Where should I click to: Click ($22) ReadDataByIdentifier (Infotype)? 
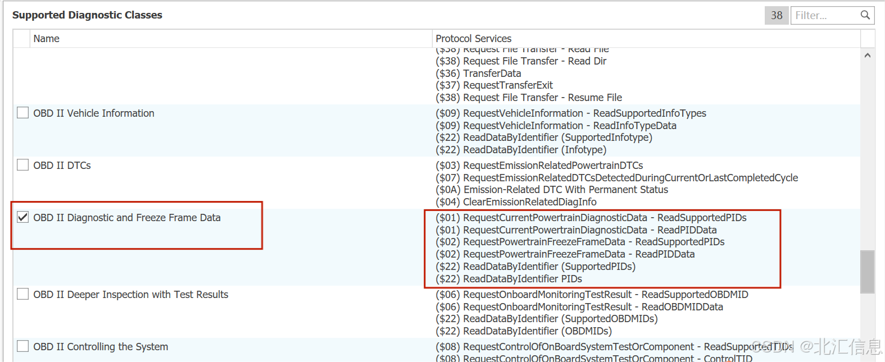(521, 150)
